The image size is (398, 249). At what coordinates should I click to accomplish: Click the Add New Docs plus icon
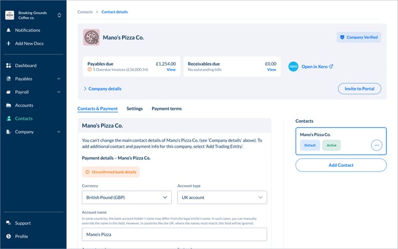[x=8, y=43]
